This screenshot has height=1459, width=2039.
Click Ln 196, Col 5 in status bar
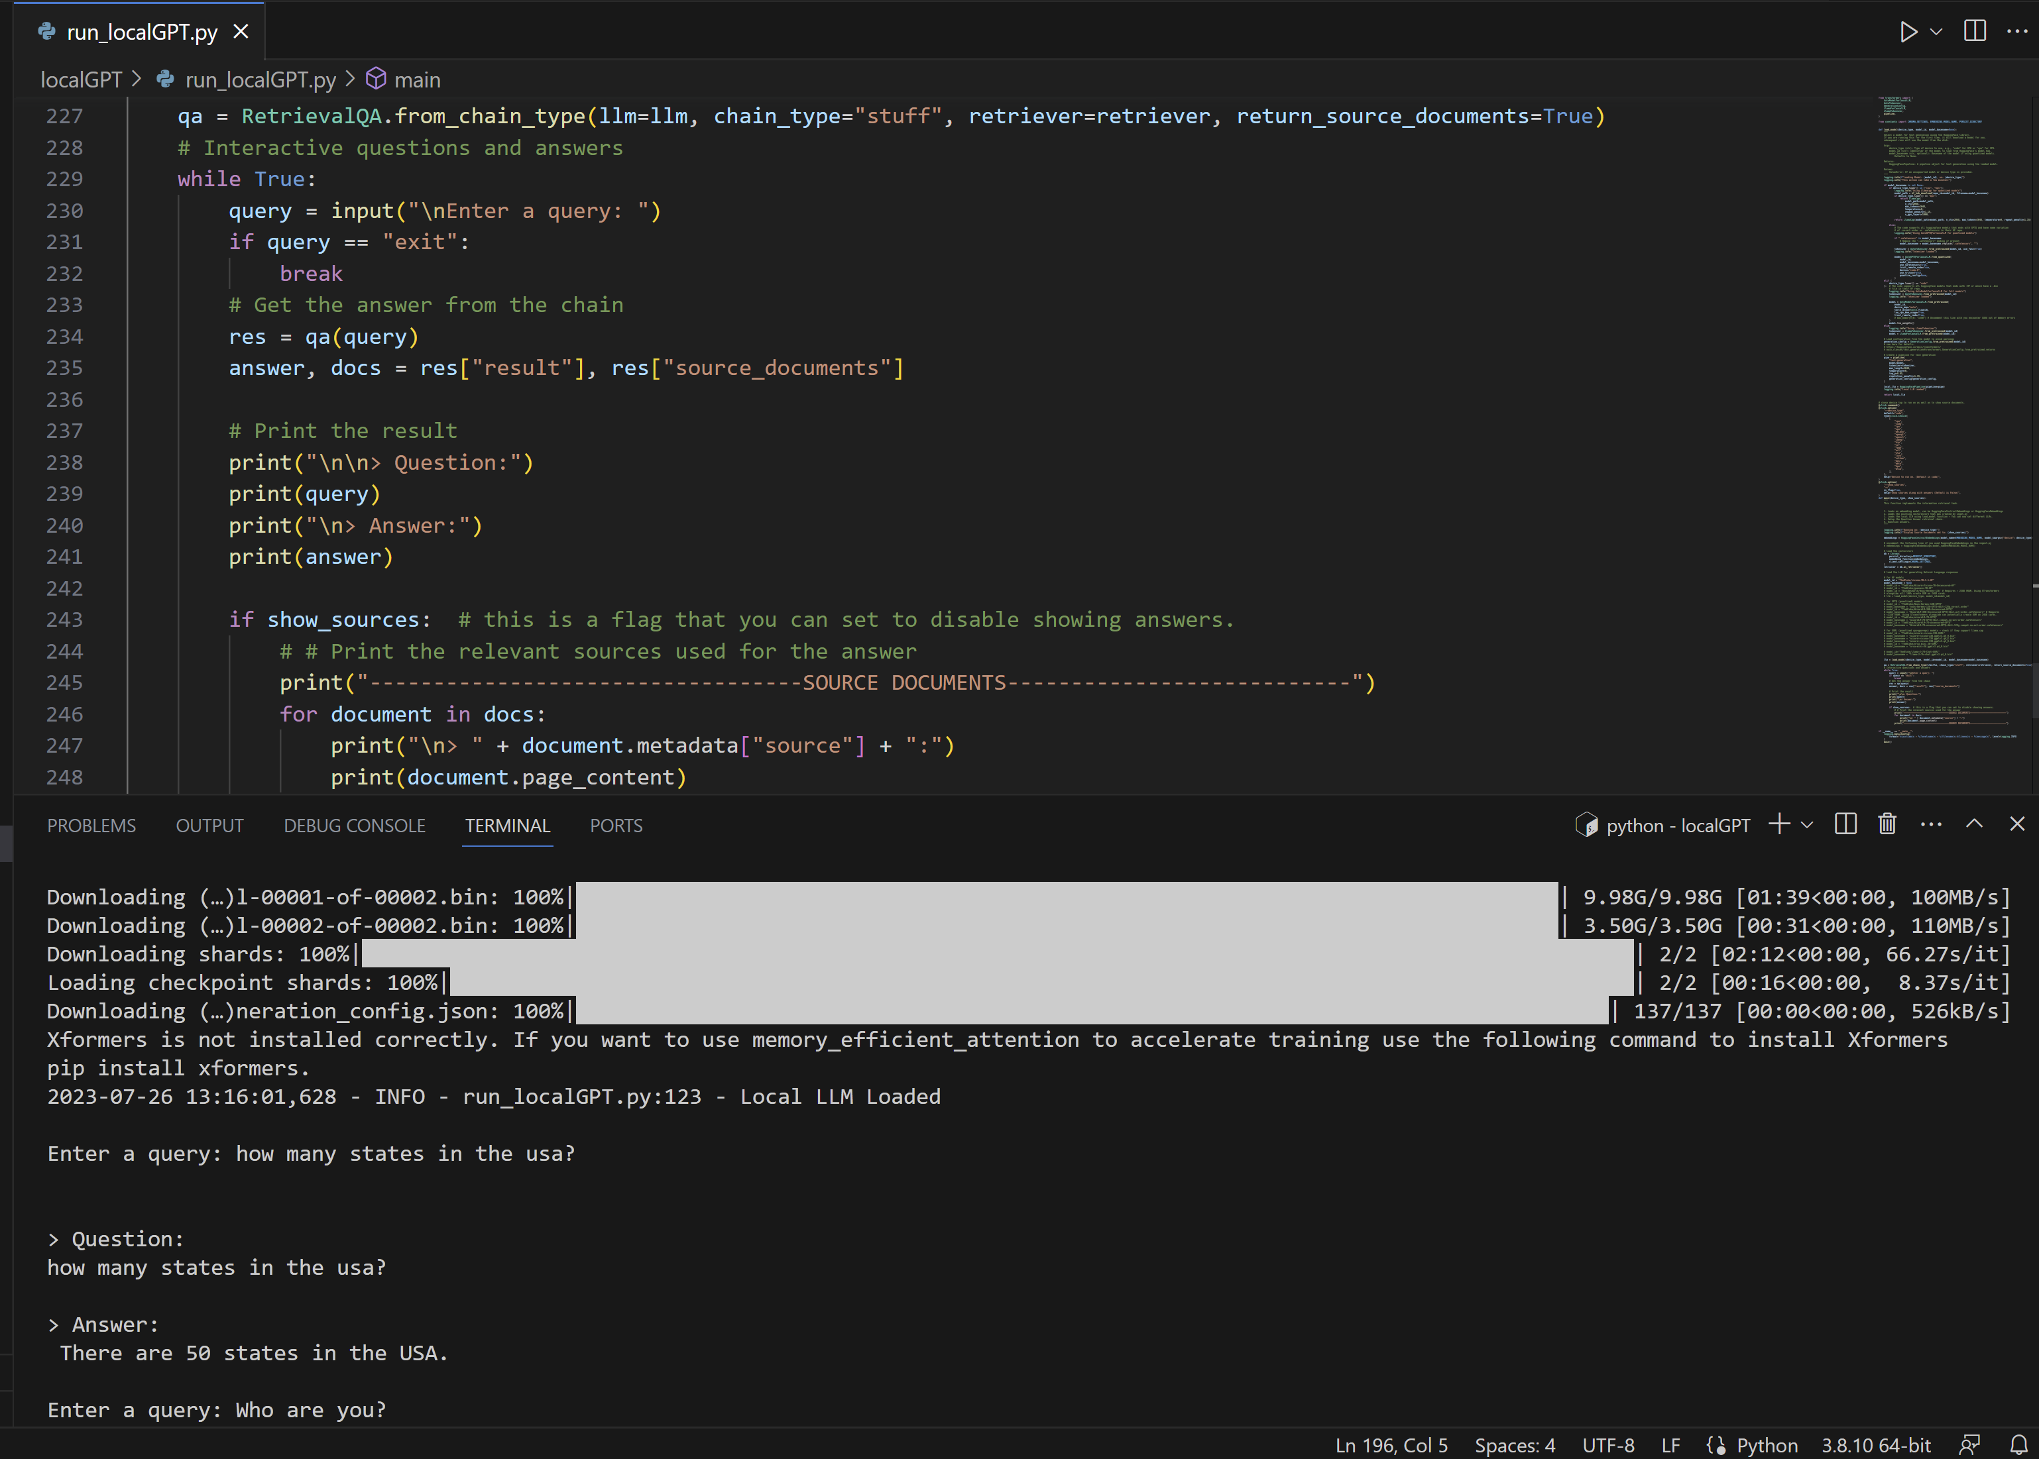click(x=1391, y=1444)
